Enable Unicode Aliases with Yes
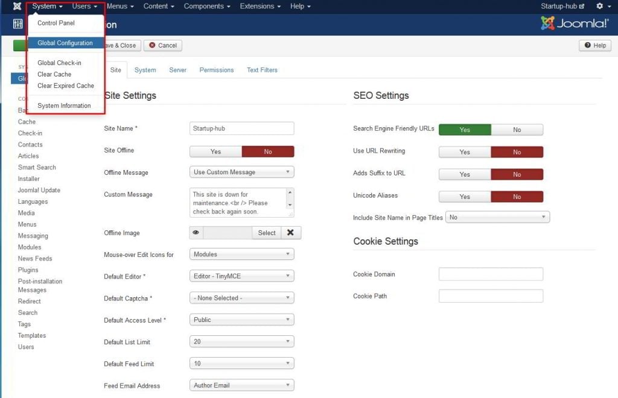This screenshot has height=398, width=618. 464,197
